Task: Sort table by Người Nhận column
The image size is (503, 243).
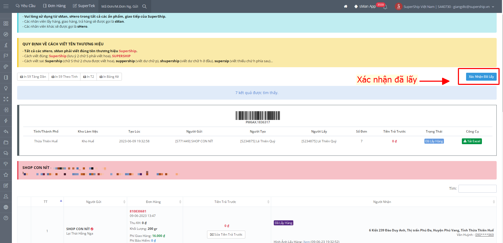Action: tap(384, 202)
